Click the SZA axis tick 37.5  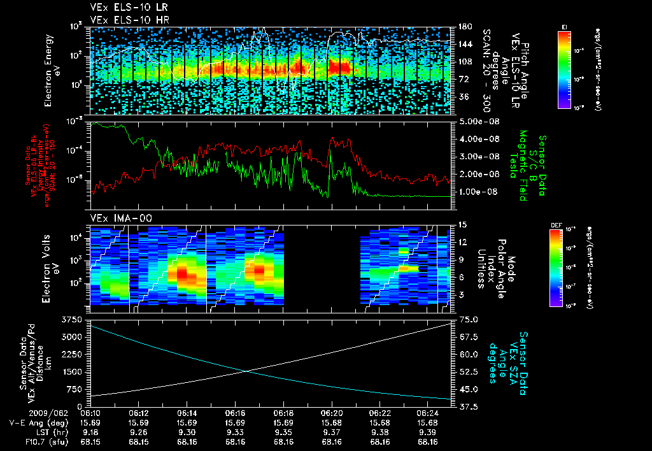coord(468,407)
